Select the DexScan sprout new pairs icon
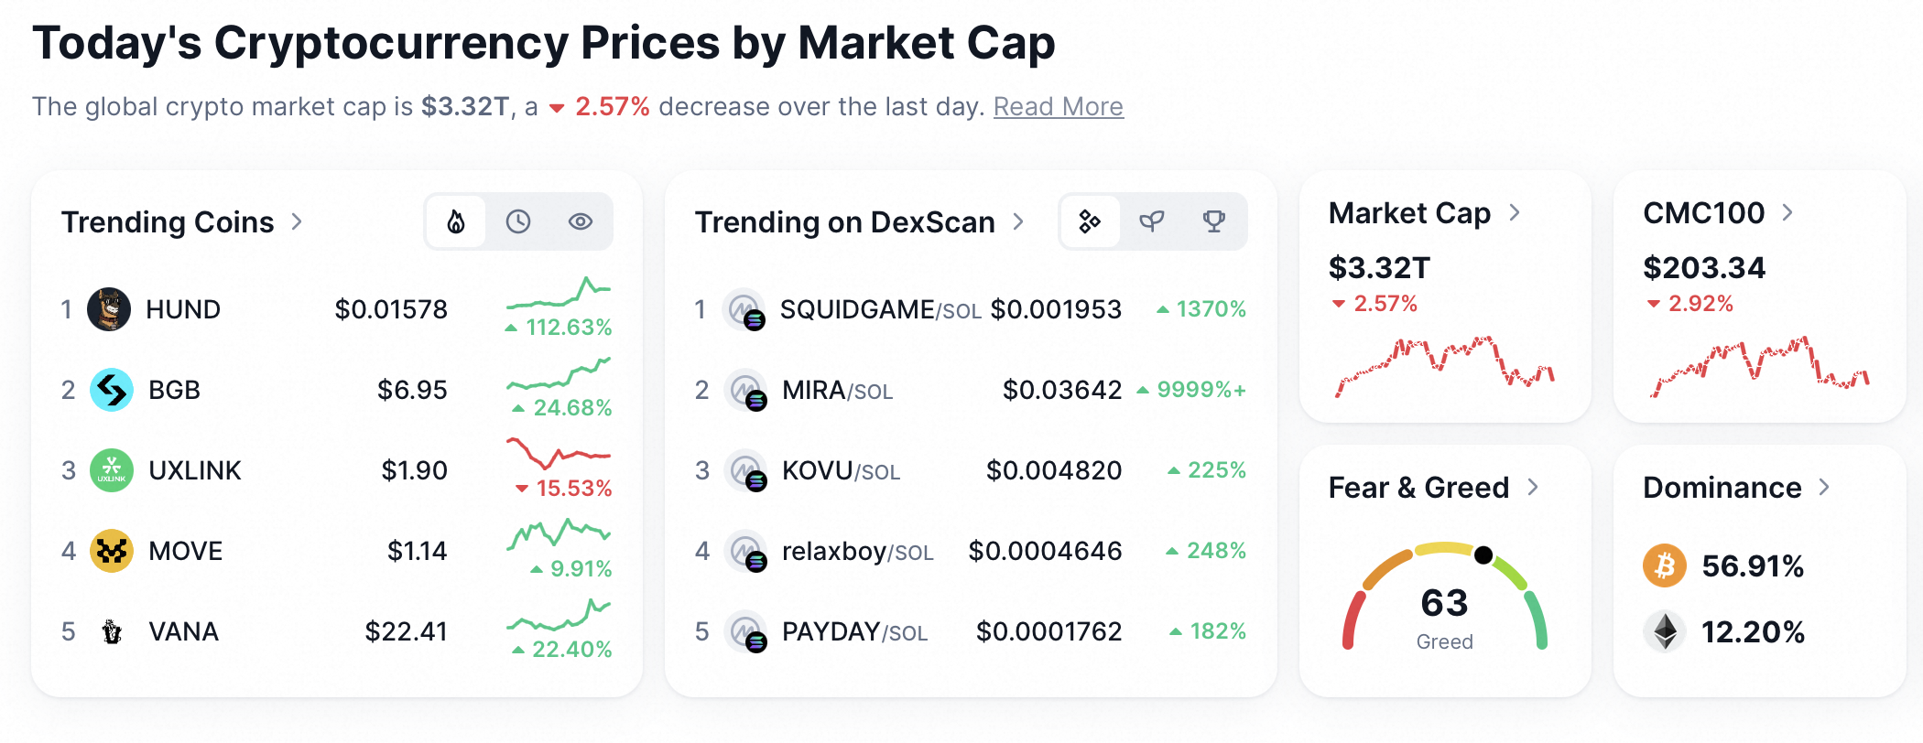This screenshot has height=743, width=1923. (x=1152, y=221)
